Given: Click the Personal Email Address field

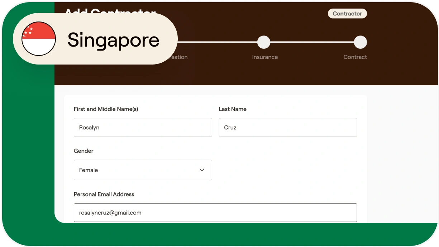Looking at the screenshot, I should coord(215,213).
